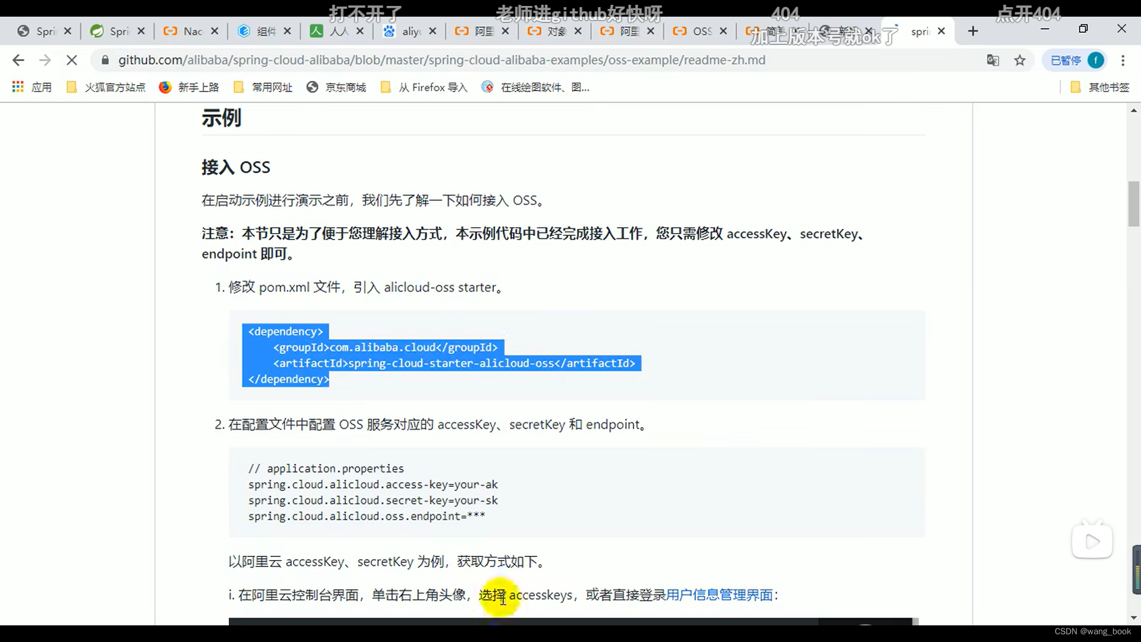Click the 接入 OSS heading
Viewport: 1141px width, 642px height.
(236, 167)
